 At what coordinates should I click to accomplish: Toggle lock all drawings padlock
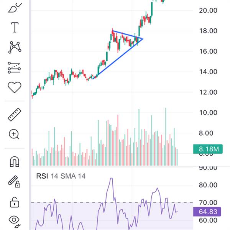click(x=15, y=202)
